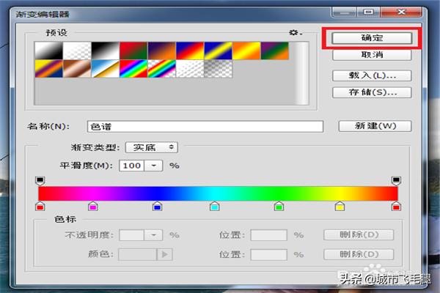
Task: Pick the violet-to-orange gradient preset
Action: click(x=162, y=51)
